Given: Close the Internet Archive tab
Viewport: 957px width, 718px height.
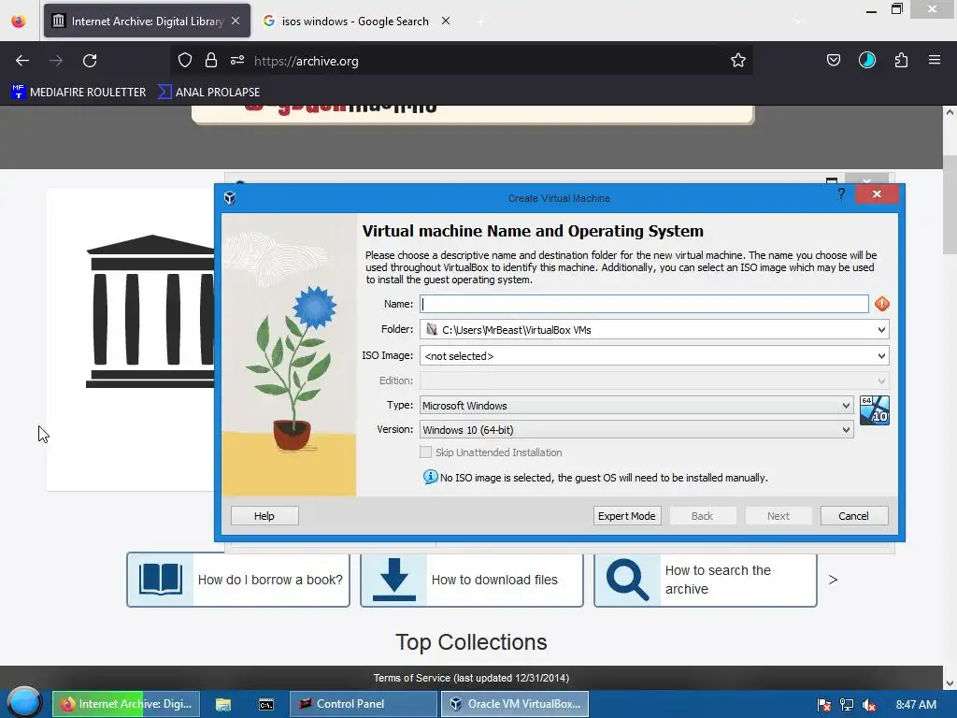Looking at the screenshot, I should [236, 21].
